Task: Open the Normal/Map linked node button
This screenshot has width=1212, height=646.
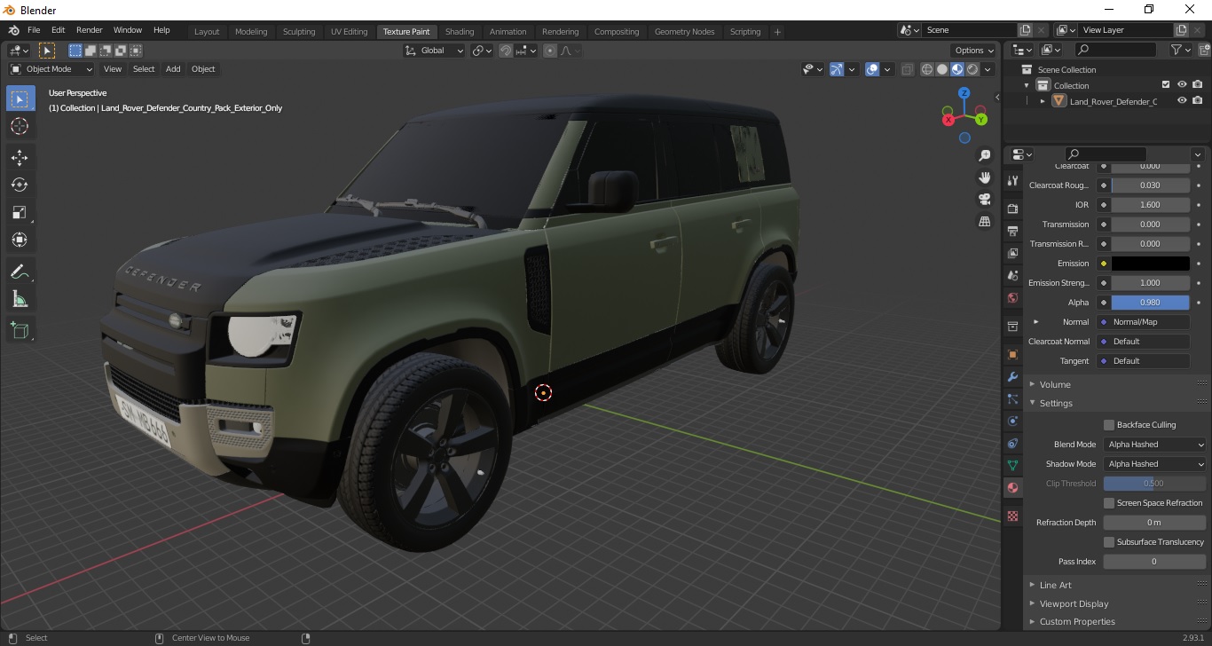Action: coord(1143,322)
